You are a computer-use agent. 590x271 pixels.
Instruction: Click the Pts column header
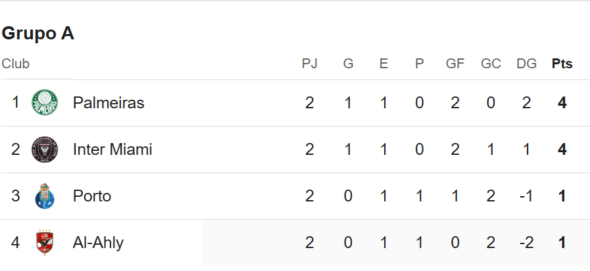pyautogui.click(x=562, y=64)
